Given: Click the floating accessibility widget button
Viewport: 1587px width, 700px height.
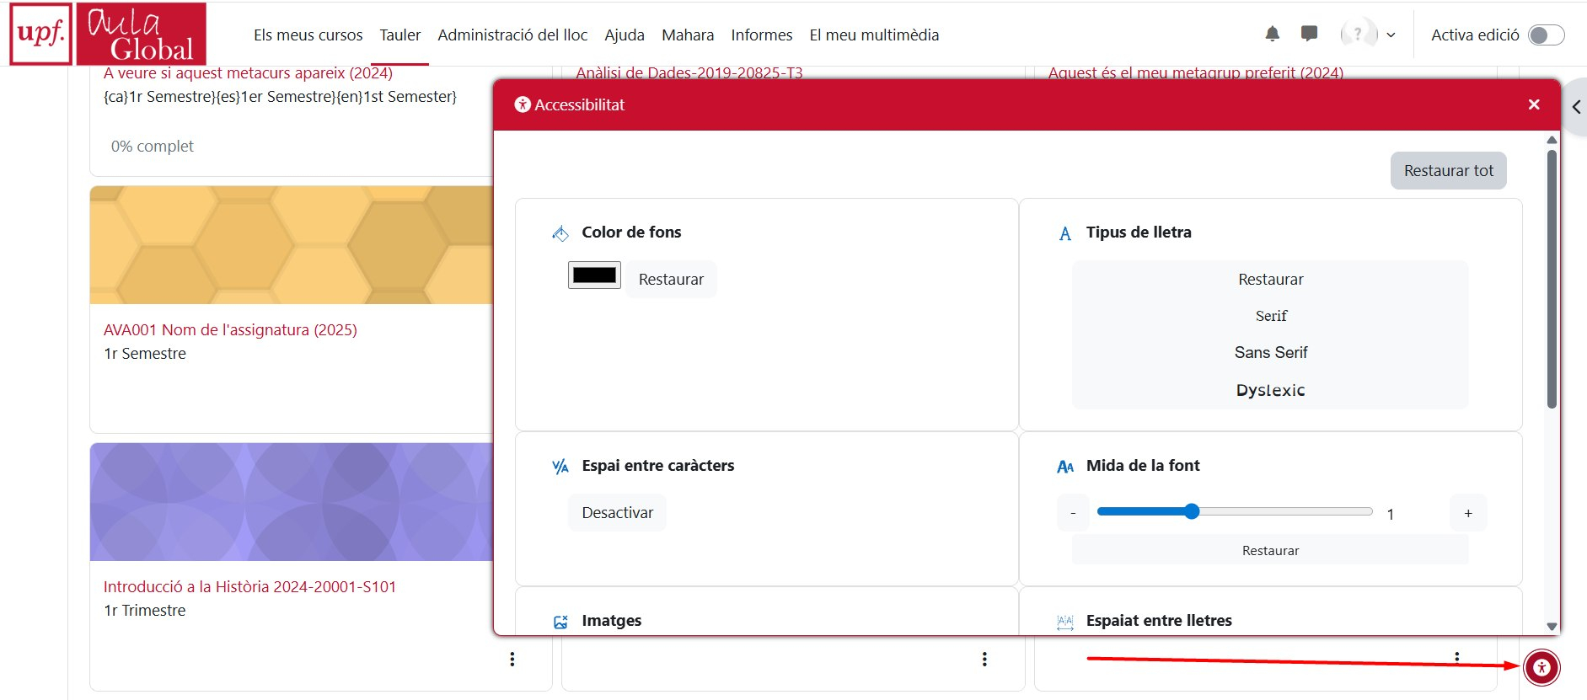Looking at the screenshot, I should [x=1541, y=668].
